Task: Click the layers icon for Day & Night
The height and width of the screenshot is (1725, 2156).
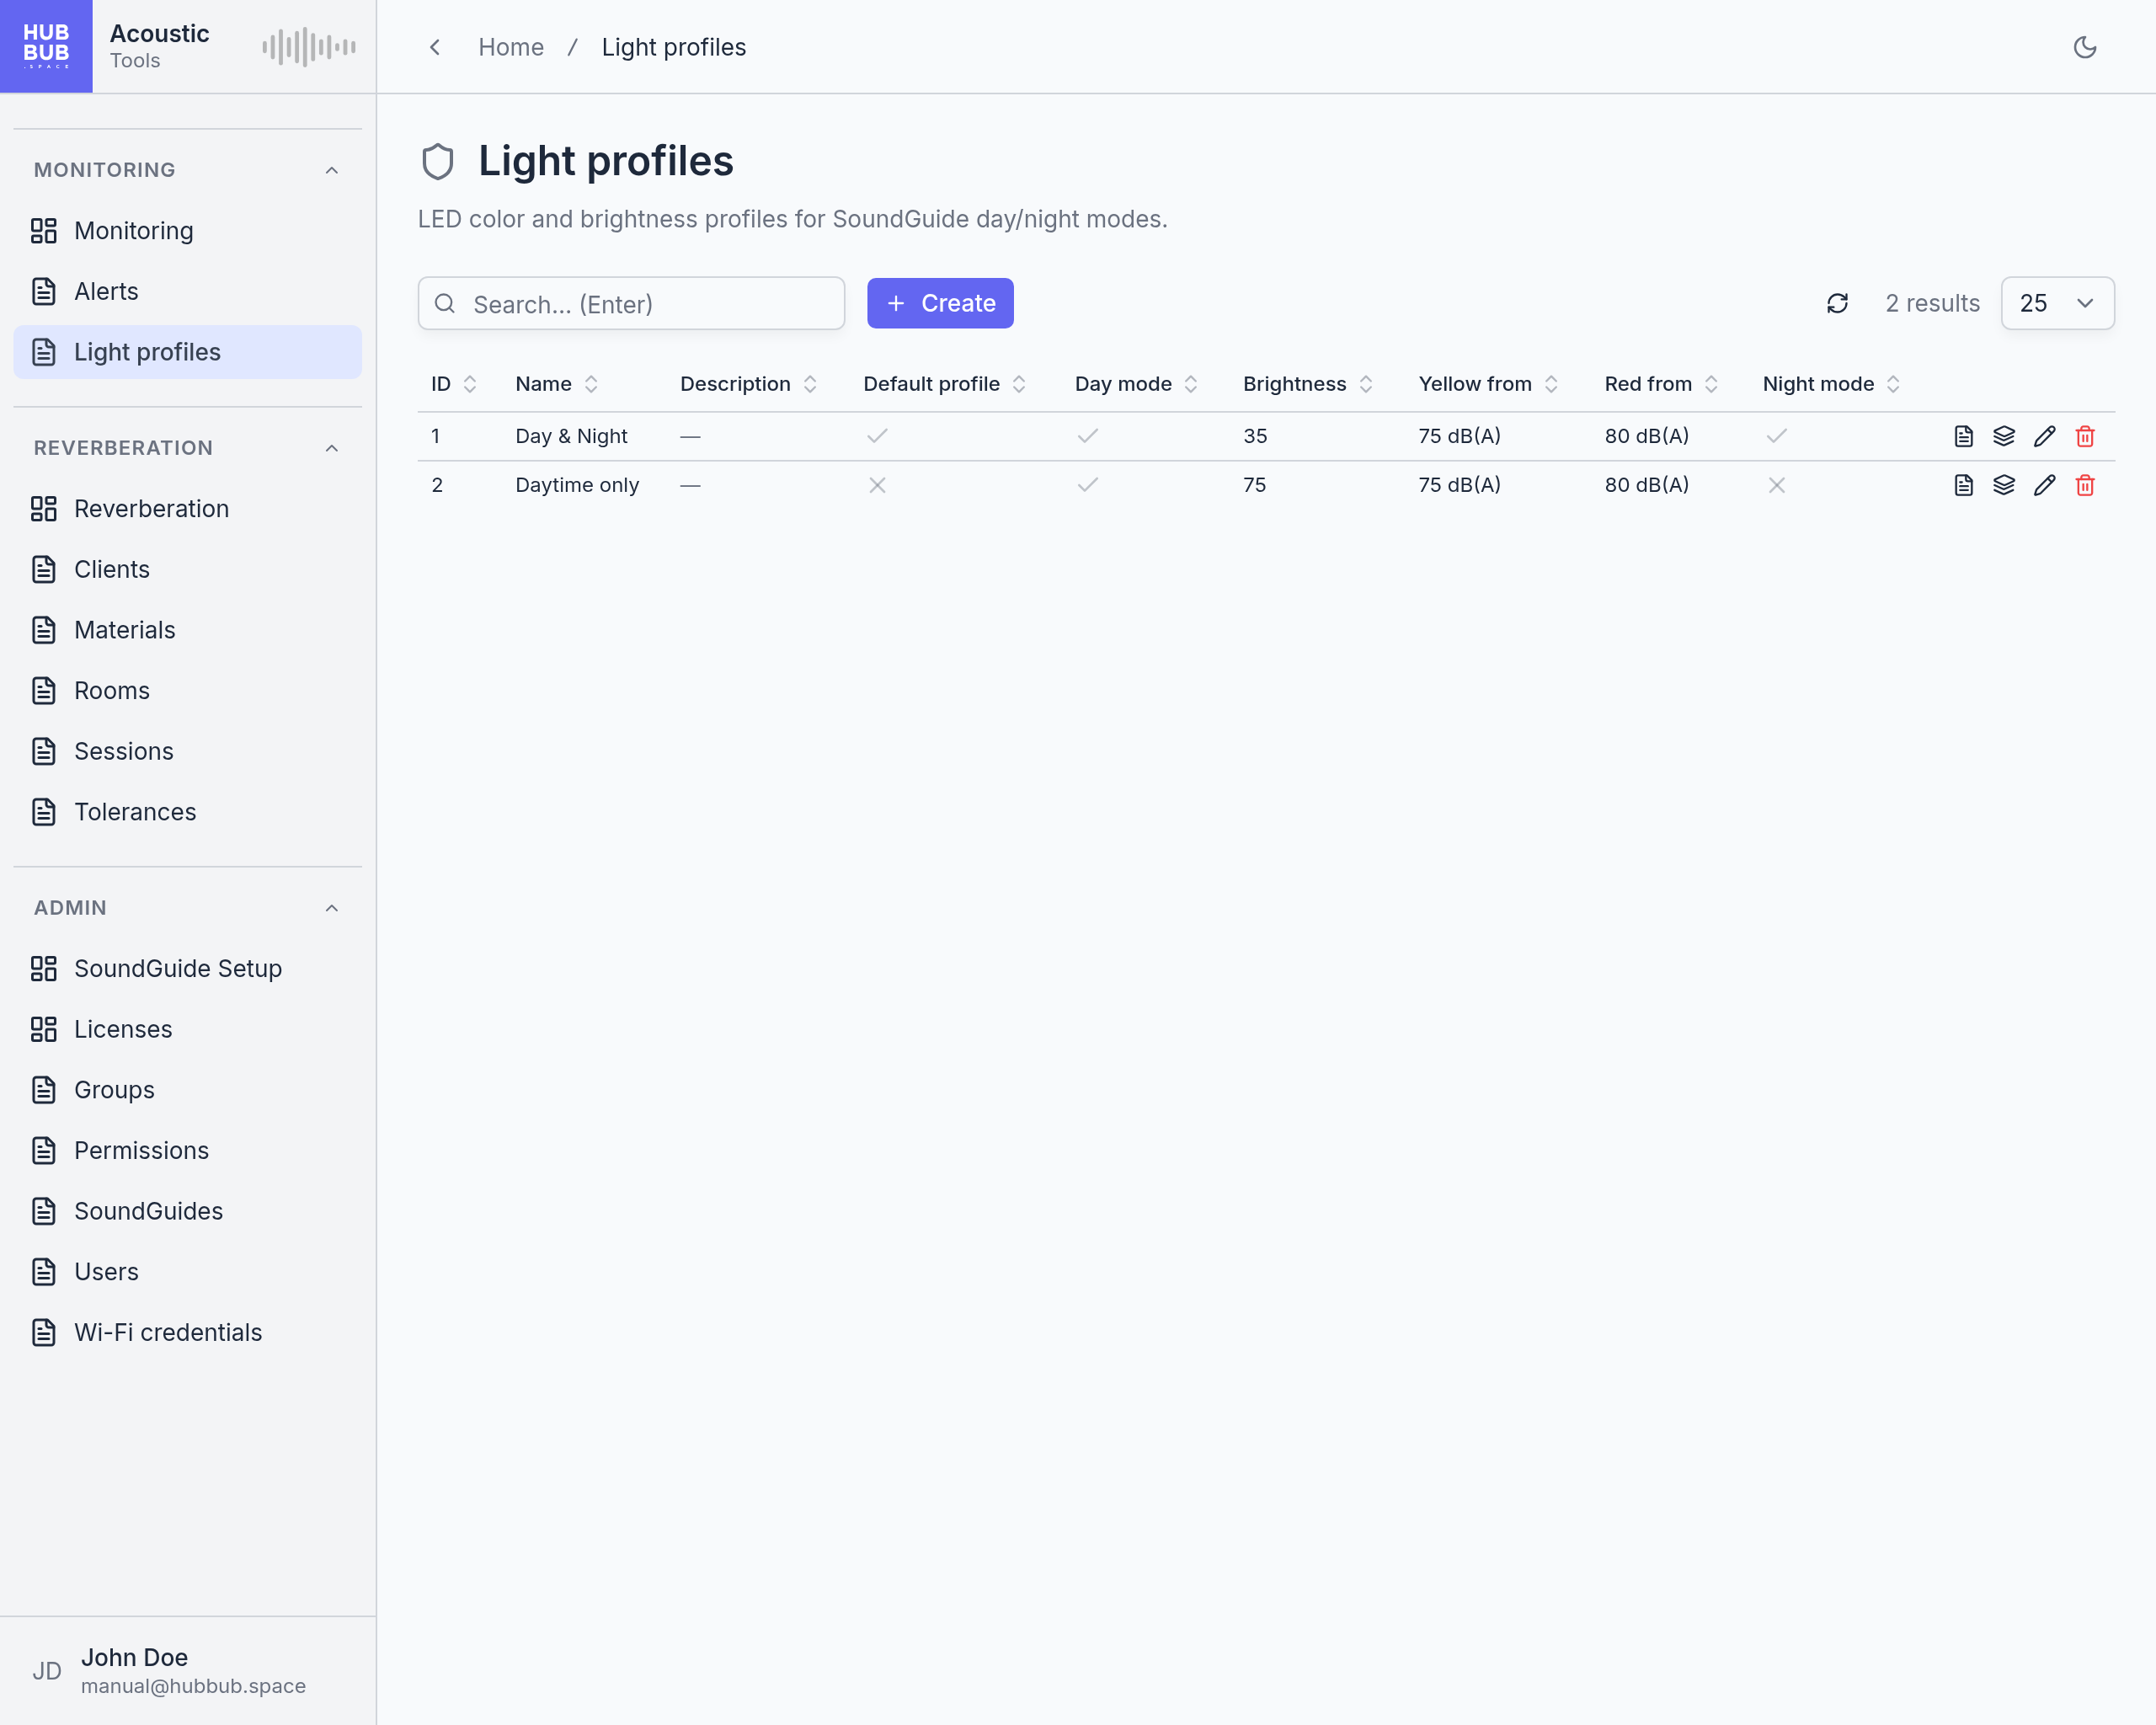Action: tap(2003, 436)
